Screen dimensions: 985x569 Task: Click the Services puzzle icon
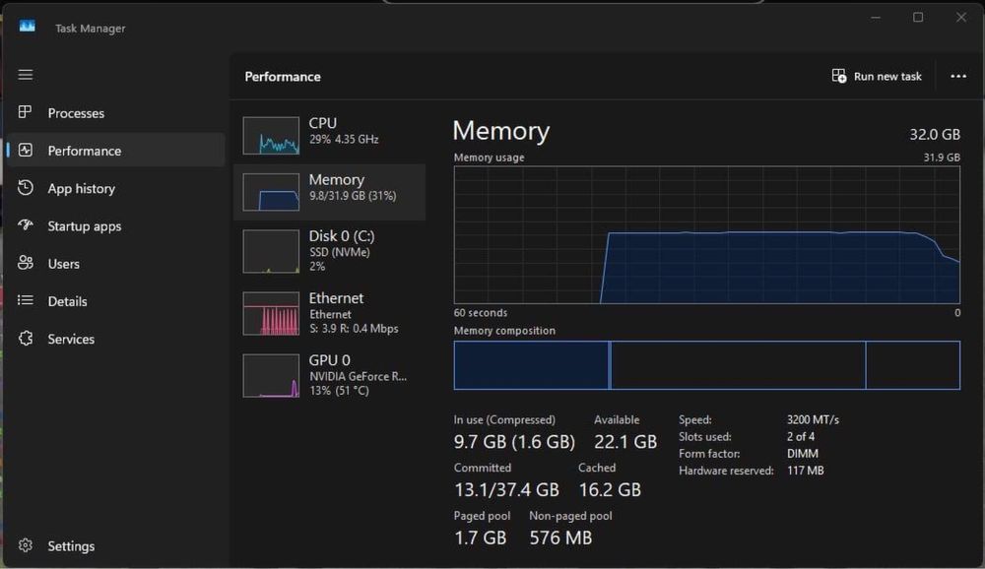coord(26,339)
